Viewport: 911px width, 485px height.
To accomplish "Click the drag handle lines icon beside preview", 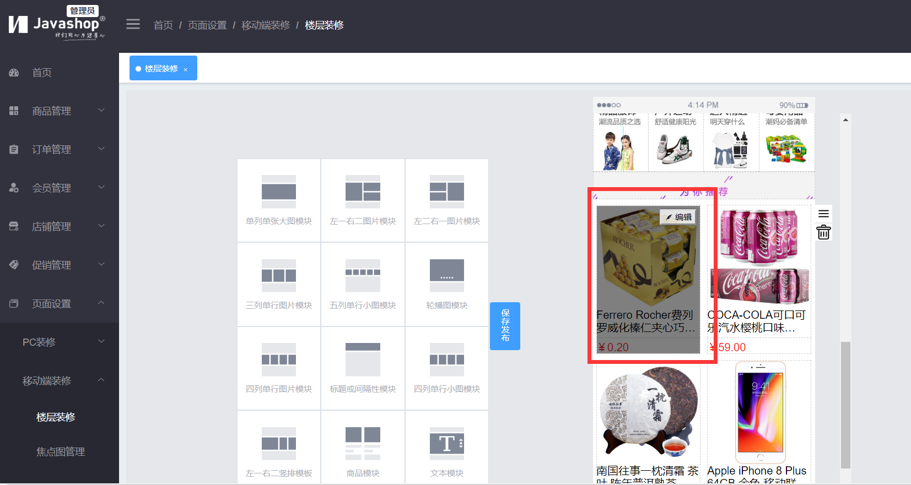I will click(823, 214).
